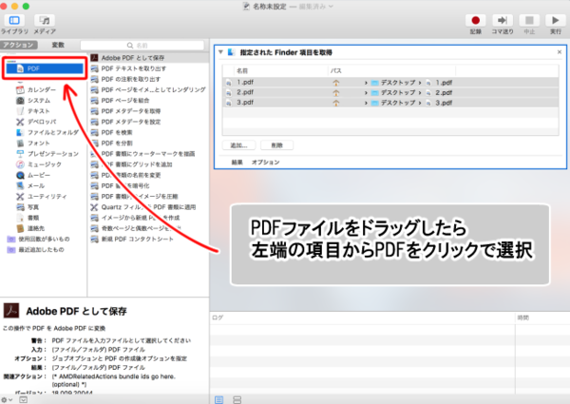Run the workflow with 実行 button

coord(552,19)
